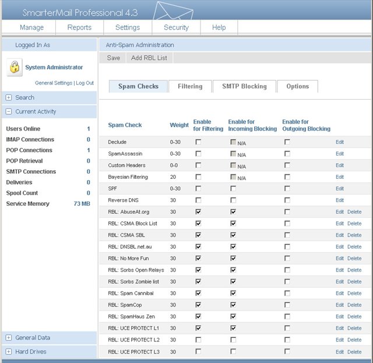The width and height of the screenshot is (373, 363).
Task: Uncheck CSMA Block List incoming blocking
Action: (233, 223)
